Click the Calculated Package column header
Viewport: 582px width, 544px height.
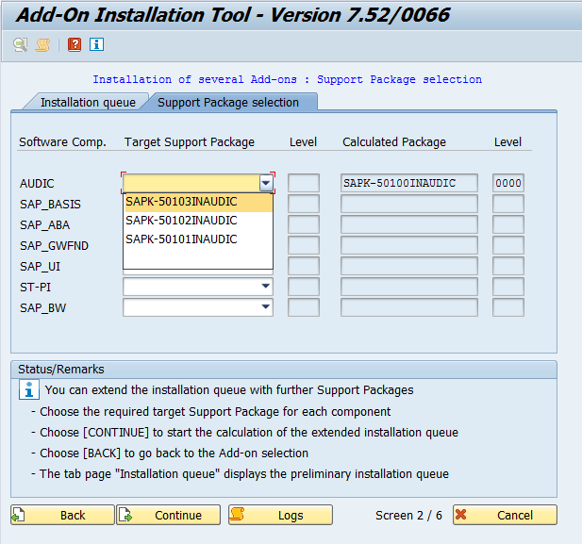coord(394,142)
